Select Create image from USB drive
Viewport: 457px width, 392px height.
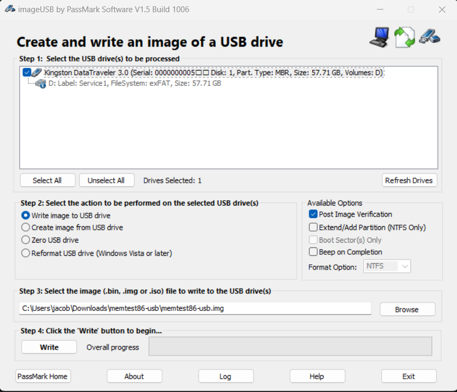pos(25,227)
